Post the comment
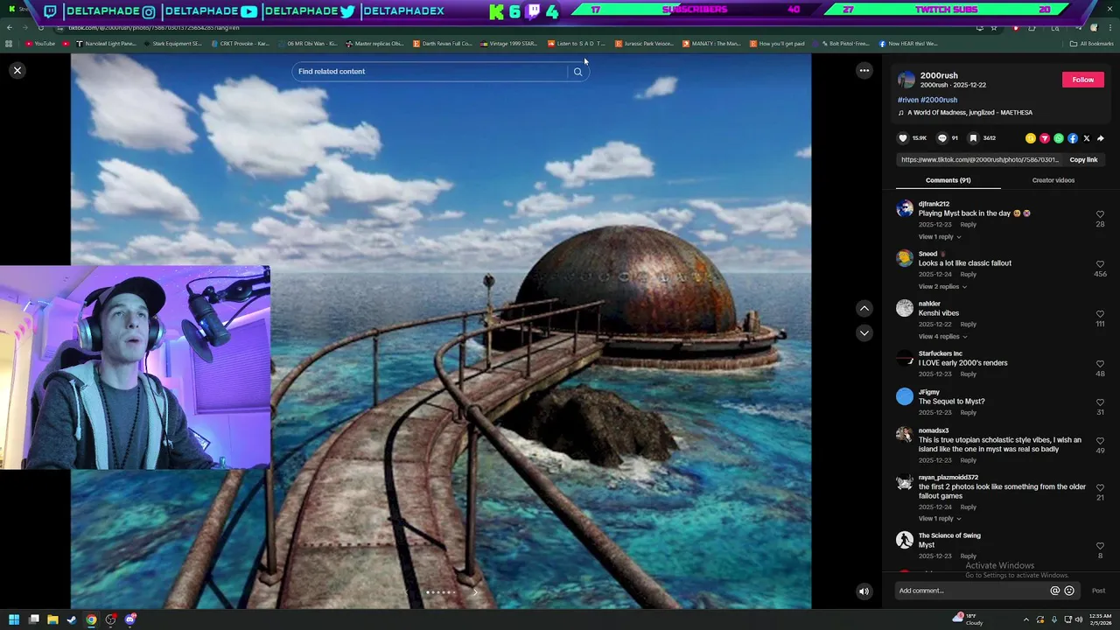This screenshot has height=630, width=1120. 1098,591
